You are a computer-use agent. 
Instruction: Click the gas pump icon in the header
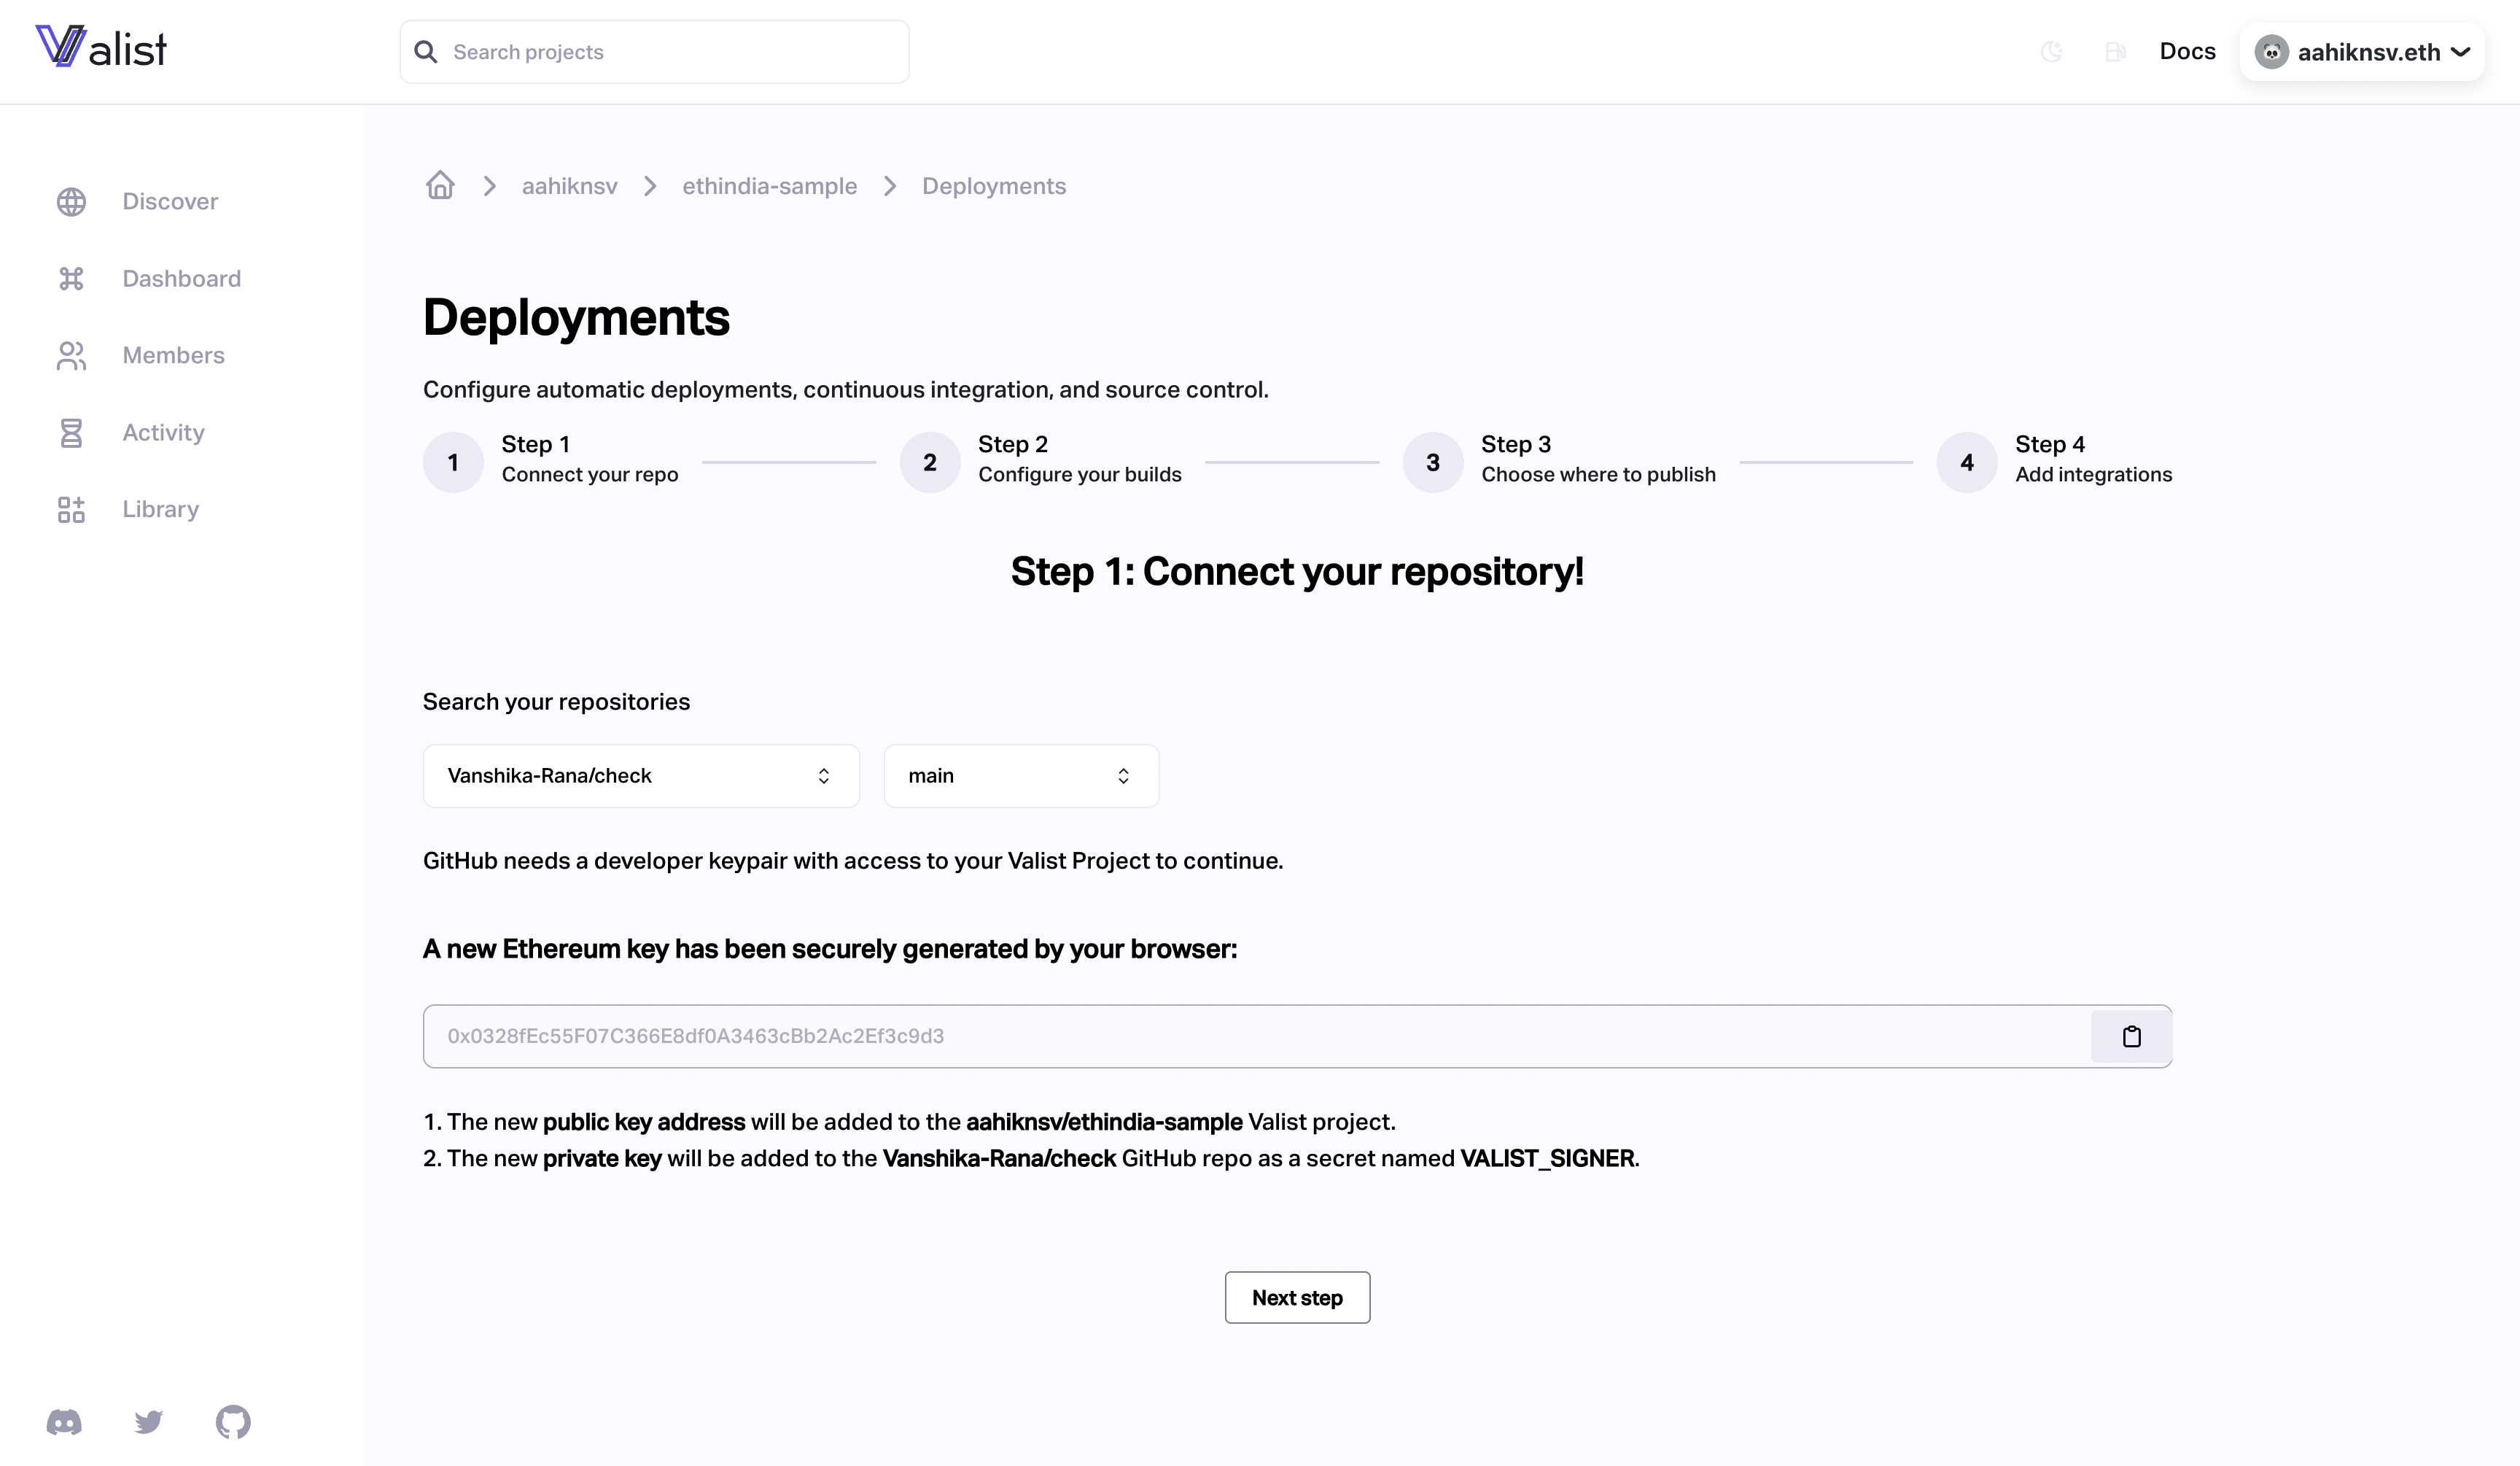2115,52
